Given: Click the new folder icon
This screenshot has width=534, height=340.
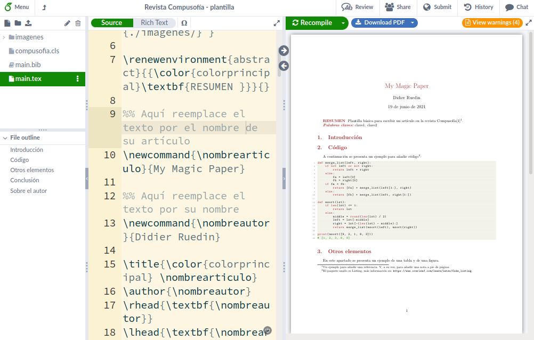Looking at the screenshot, I should pos(18,23).
